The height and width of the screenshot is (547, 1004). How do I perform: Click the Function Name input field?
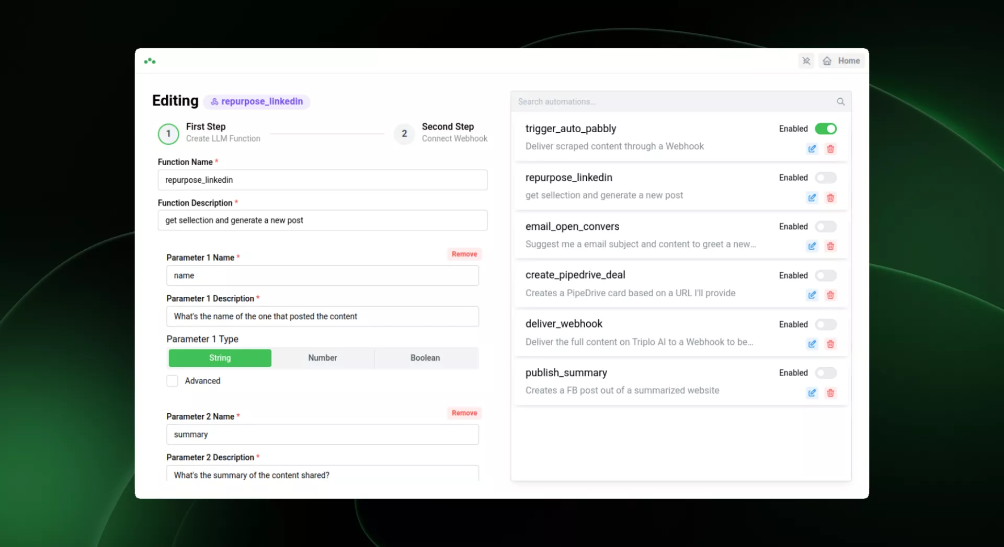tap(323, 180)
